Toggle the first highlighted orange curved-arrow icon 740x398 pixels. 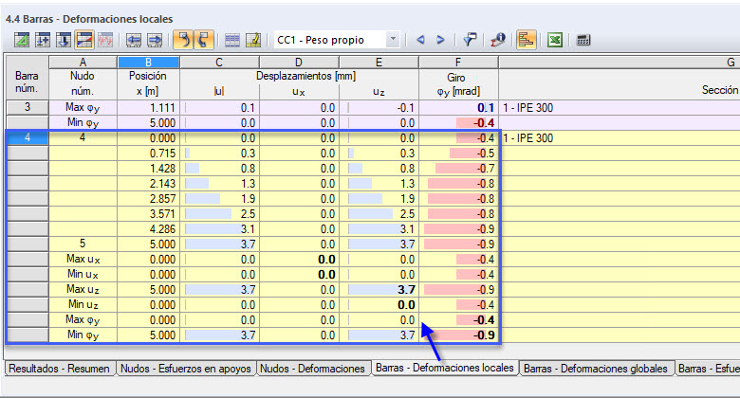click(x=183, y=40)
